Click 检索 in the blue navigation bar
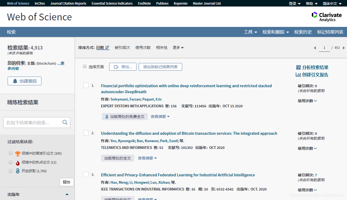This screenshot has width=347, height=200. click(11, 32)
